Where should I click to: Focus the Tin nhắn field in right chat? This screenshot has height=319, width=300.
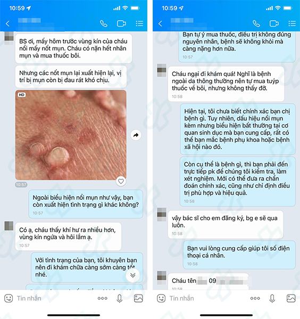pyautogui.click(x=205, y=298)
